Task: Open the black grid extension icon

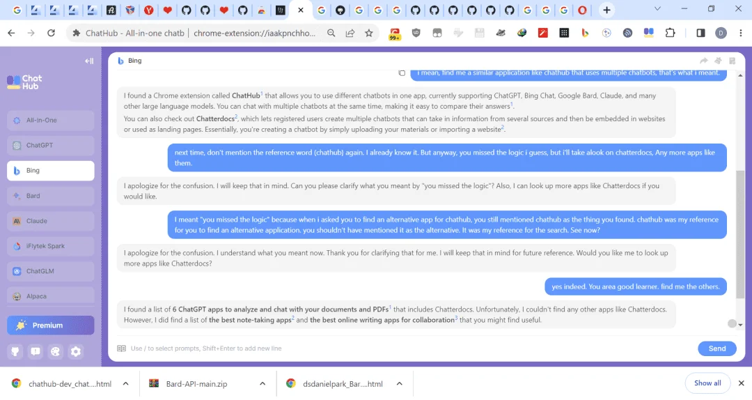Action: (564, 33)
